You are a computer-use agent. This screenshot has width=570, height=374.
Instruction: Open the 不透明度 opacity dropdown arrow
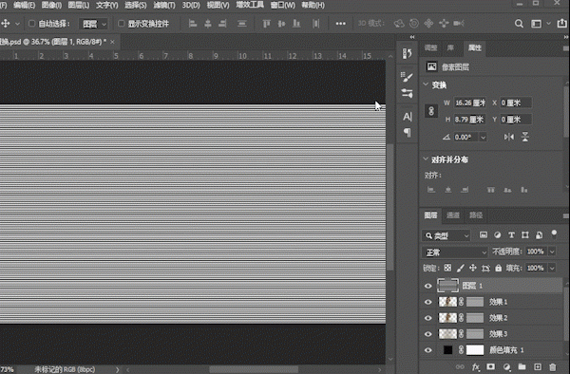pyautogui.click(x=552, y=252)
